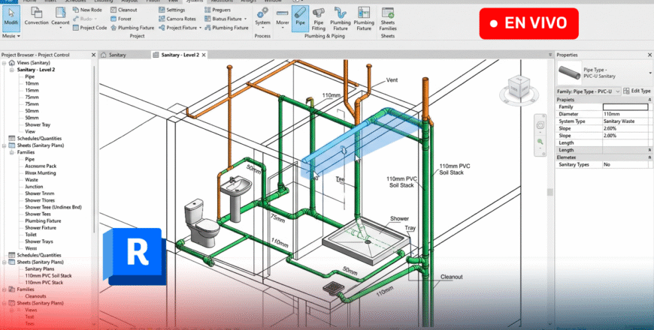Screen dimensions: 654x330
Task: Select the Cleanouts tree item
Action: pyautogui.click(x=35, y=296)
